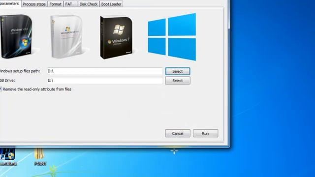Screen dimensions: 315x177
Task: Open the Process steps tab
Action: pyautogui.click(x=34, y=4)
